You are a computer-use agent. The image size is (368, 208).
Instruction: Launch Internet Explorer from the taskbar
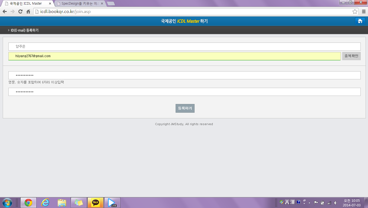coord(45,203)
